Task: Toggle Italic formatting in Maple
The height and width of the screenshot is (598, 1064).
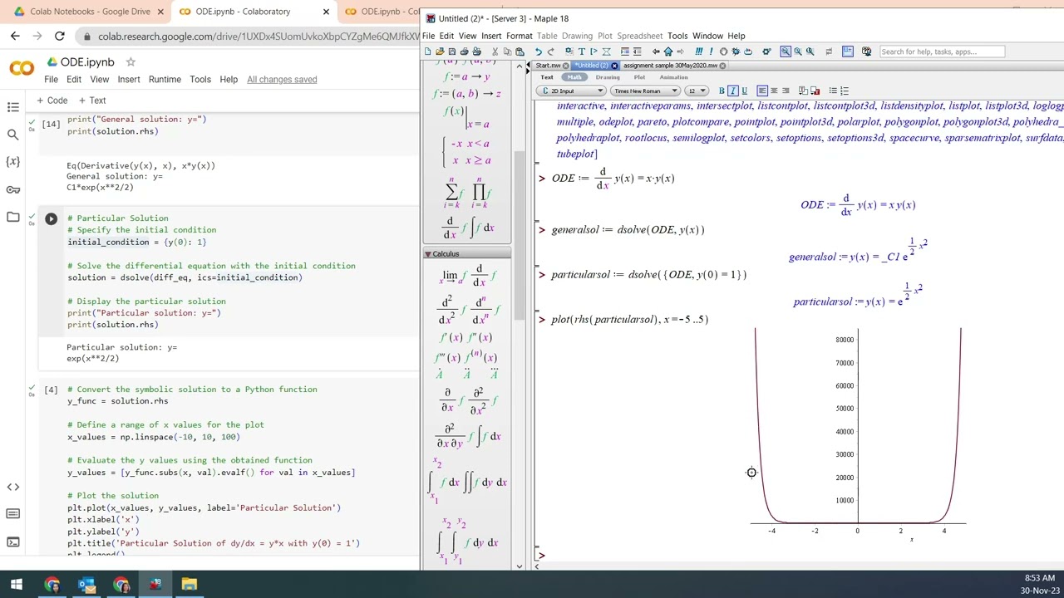Action: point(732,91)
